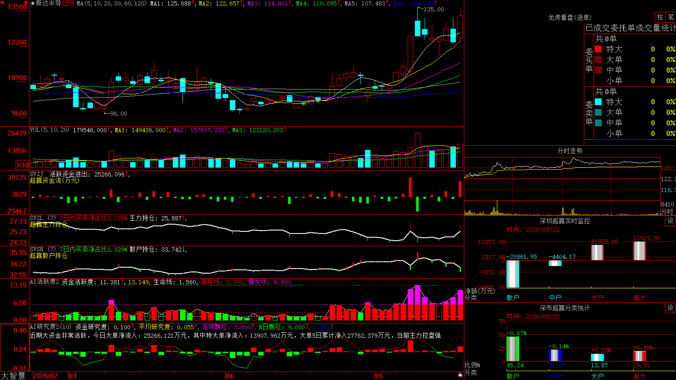Click the 大智慧 logo in the bottom-left

click(x=13, y=376)
